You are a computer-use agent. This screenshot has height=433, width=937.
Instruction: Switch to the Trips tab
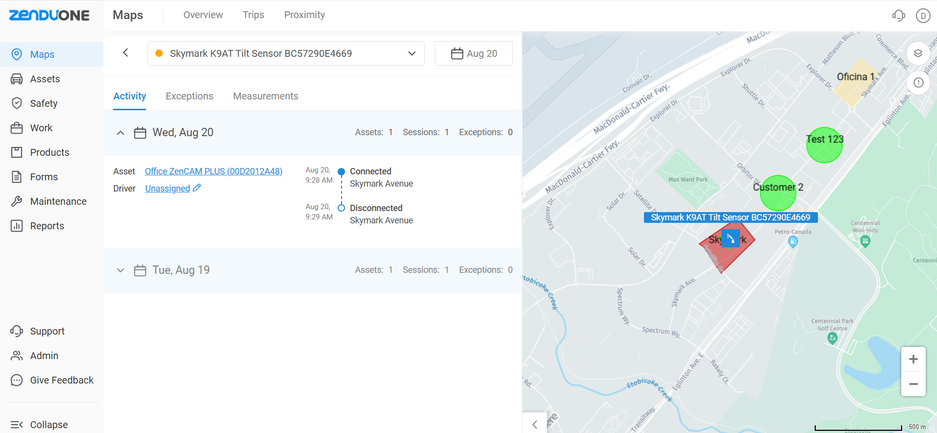pos(253,15)
